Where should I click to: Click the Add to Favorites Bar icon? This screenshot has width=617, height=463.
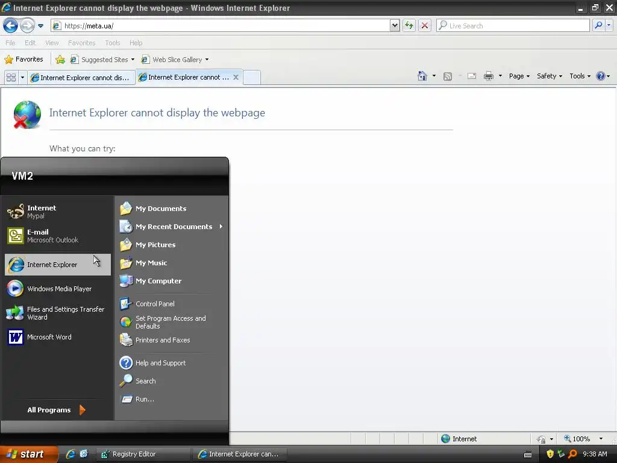(x=60, y=60)
